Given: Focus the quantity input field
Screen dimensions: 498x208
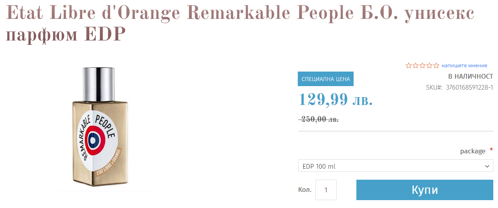Looking at the screenshot, I should [x=326, y=190].
